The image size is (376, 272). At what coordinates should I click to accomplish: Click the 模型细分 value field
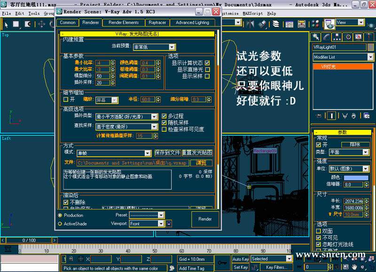pyautogui.click(x=102, y=76)
